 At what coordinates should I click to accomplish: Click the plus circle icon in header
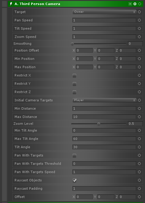(135, 4)
